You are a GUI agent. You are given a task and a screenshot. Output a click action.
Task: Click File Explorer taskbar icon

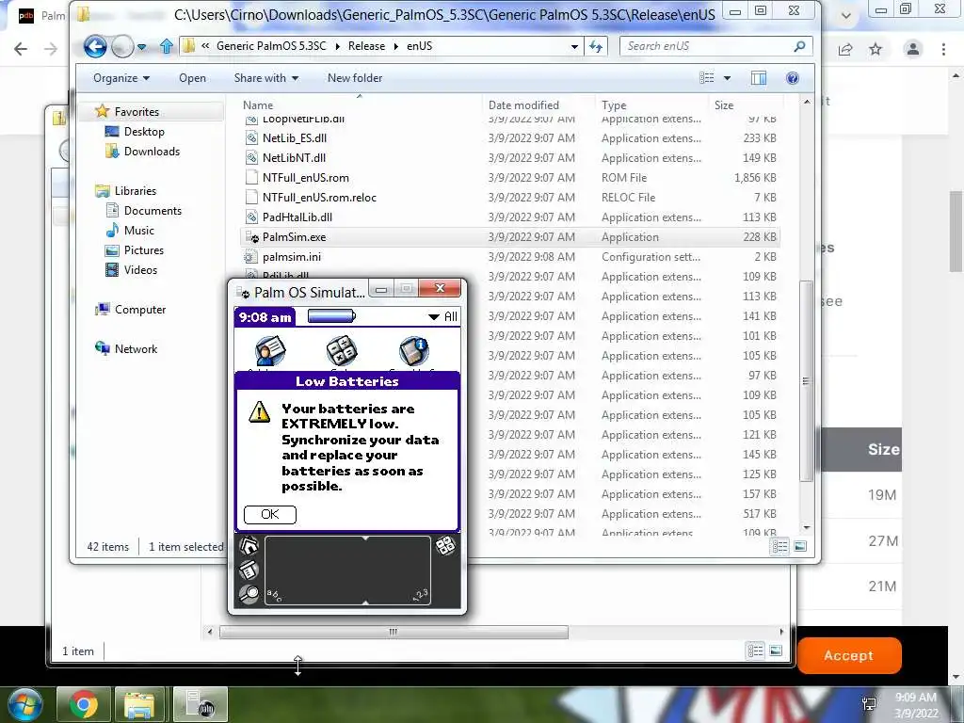[x=139, y=704]
